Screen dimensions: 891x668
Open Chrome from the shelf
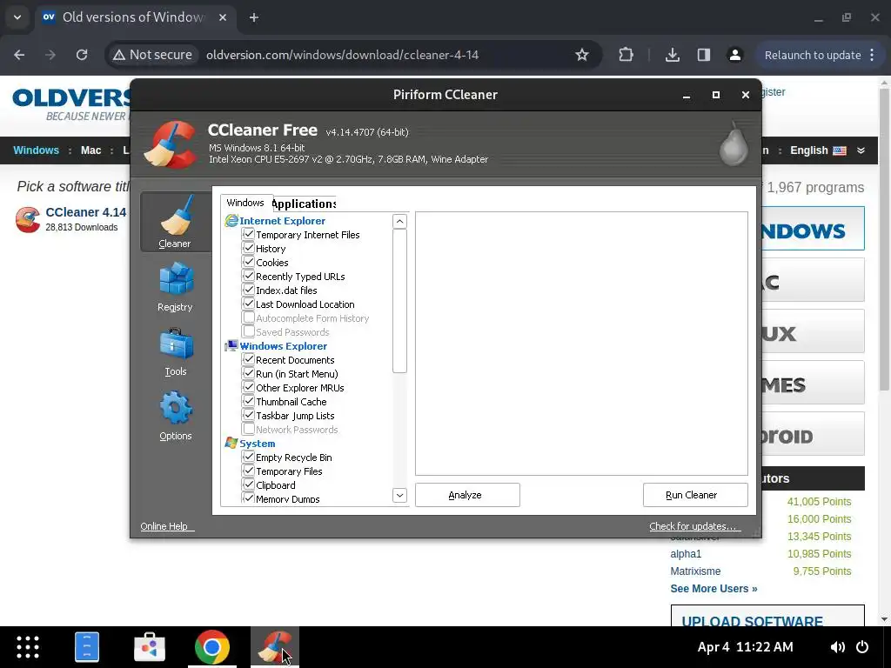click(x=212, y=647)
